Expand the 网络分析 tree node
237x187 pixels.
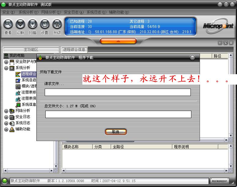(x=6, y=111)
